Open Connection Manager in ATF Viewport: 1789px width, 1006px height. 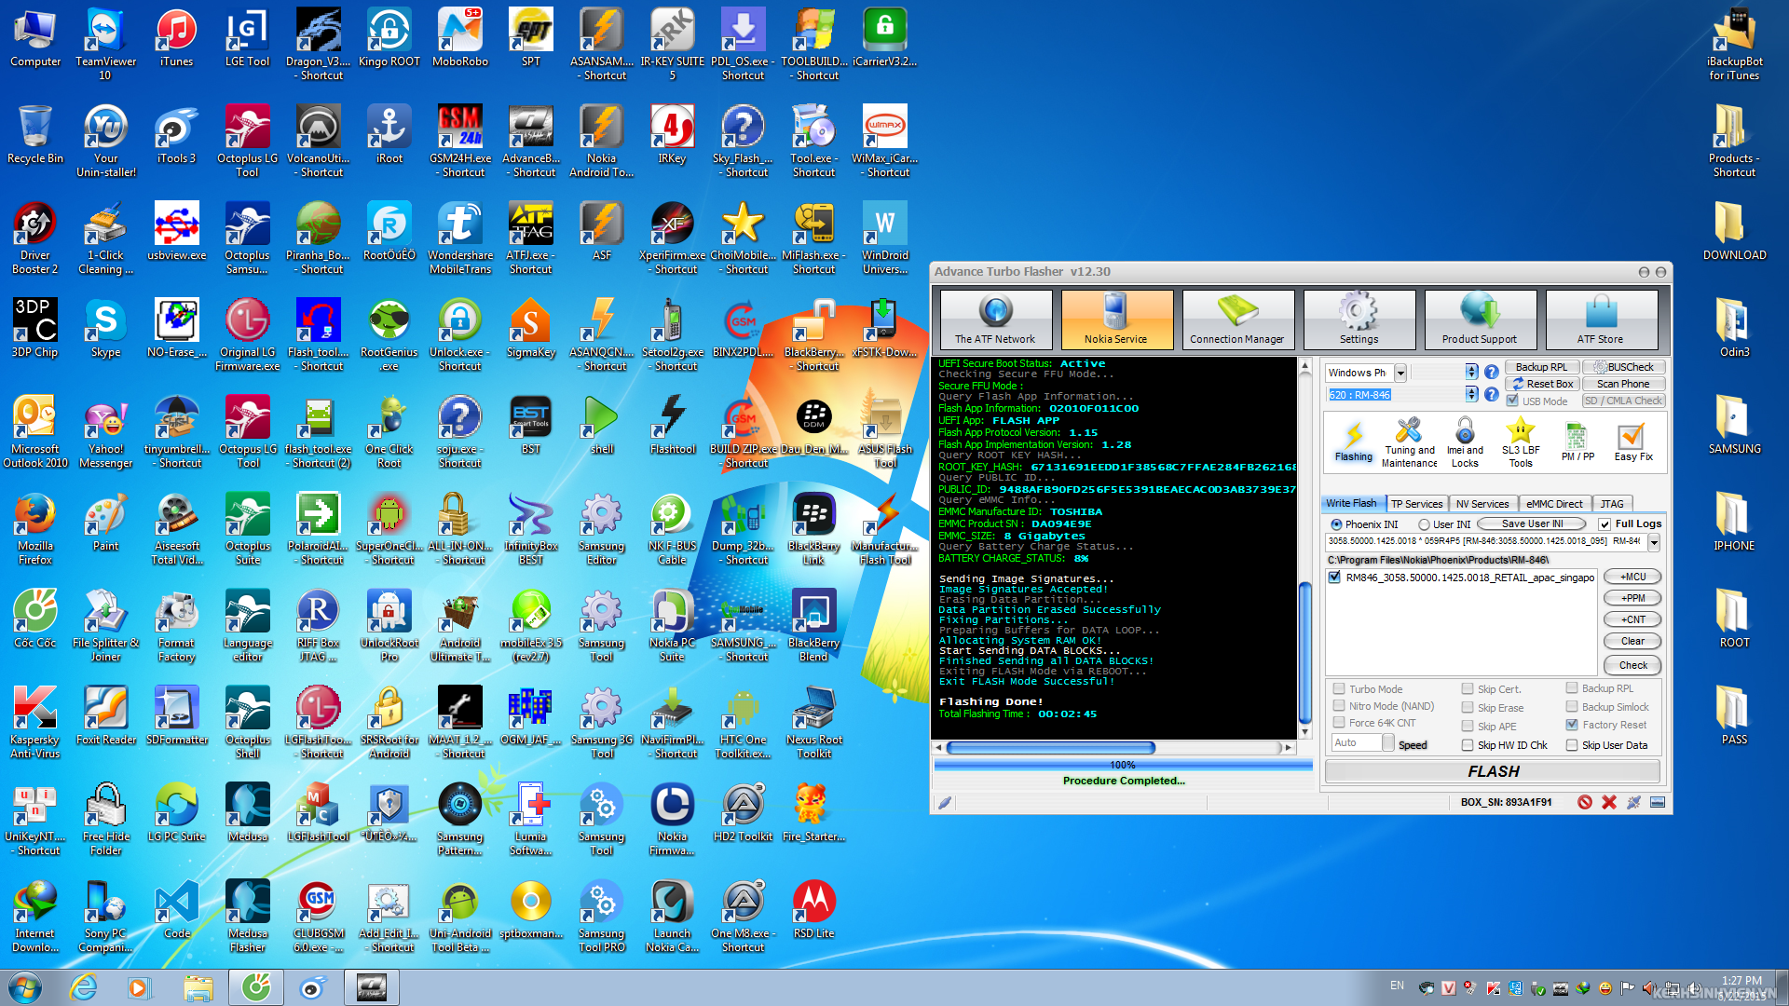click(x=1237, y=319)
